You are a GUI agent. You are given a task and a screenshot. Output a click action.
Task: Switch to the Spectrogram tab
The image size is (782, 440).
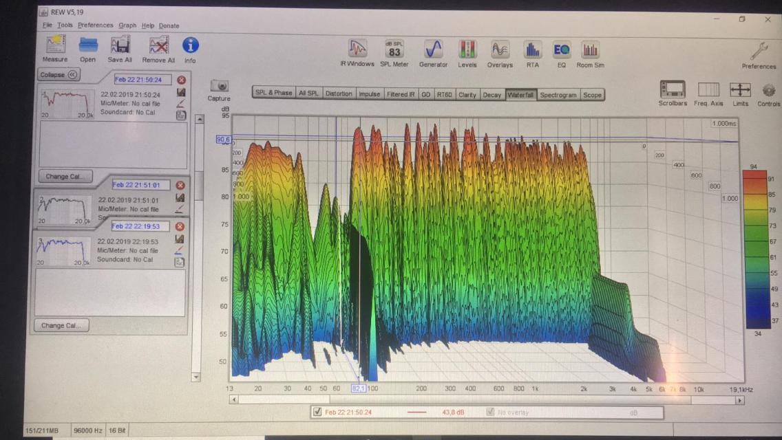pos(558,95)
